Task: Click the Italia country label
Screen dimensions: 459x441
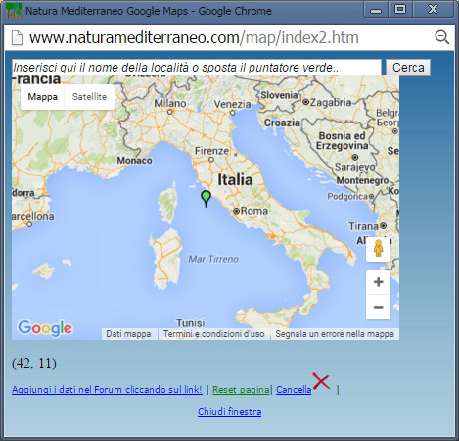Action: point(235,180)
